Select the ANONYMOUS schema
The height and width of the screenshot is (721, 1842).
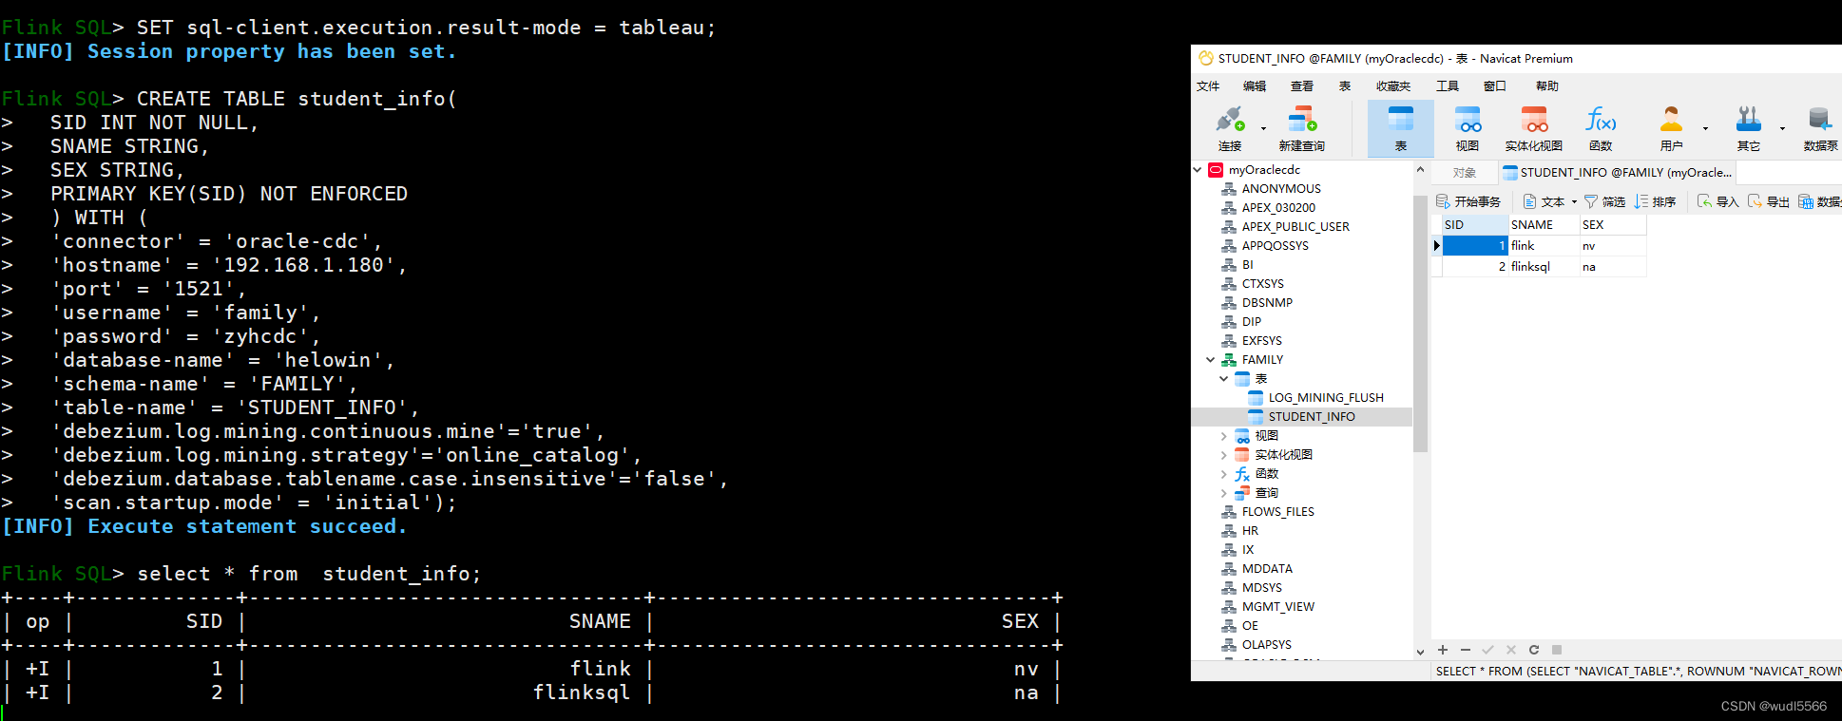[1281, 189]
